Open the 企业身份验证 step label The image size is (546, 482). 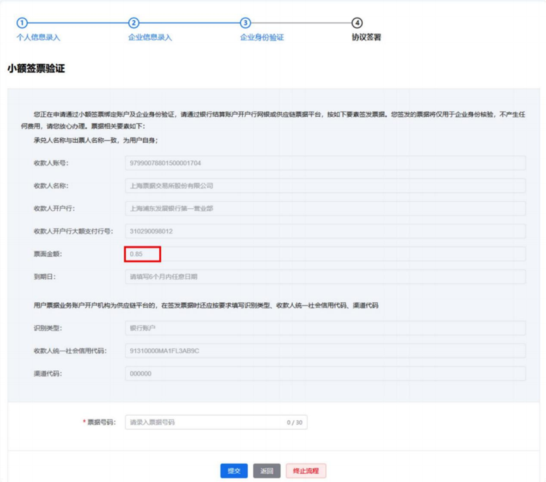(262, 37)
